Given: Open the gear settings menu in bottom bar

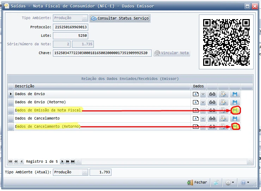Looking at the screenshot, I should pyautogui.click(x=229, y=183).
